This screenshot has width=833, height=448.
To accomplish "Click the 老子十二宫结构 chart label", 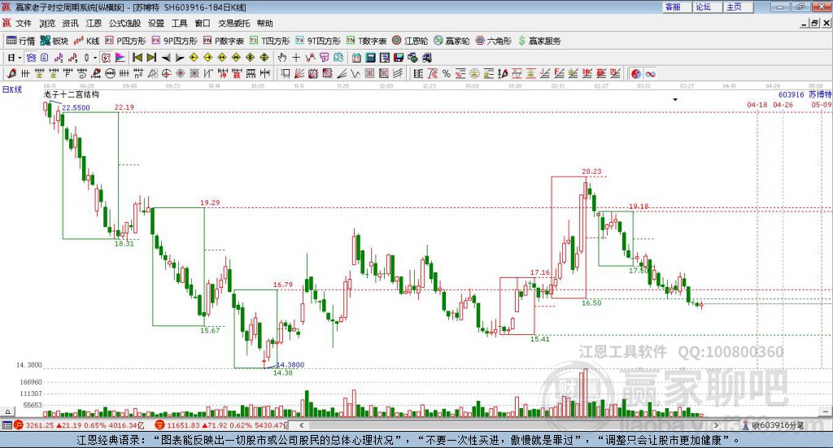I will click(72, 94).
